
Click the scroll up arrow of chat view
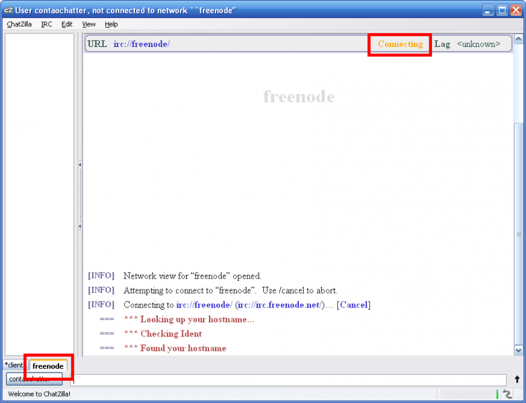[x=518, y=39]
